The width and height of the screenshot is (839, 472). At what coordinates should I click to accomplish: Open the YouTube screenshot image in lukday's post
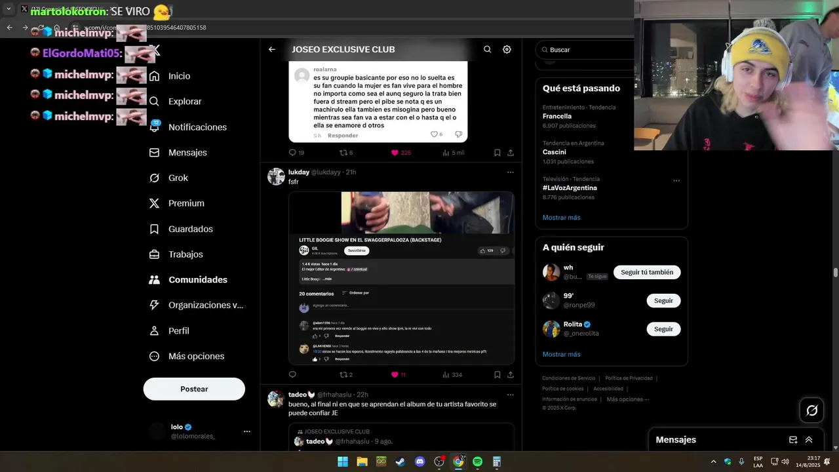(x=401, y=278)
